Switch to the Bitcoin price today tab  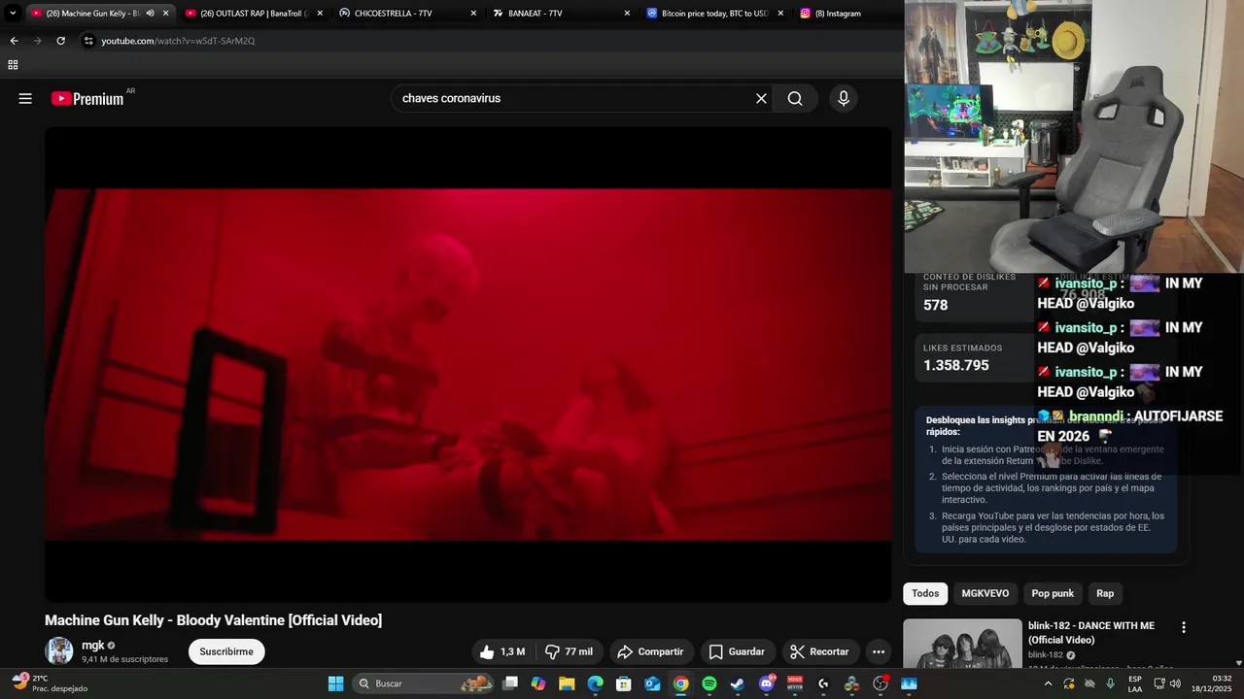[x=715, y=14]
